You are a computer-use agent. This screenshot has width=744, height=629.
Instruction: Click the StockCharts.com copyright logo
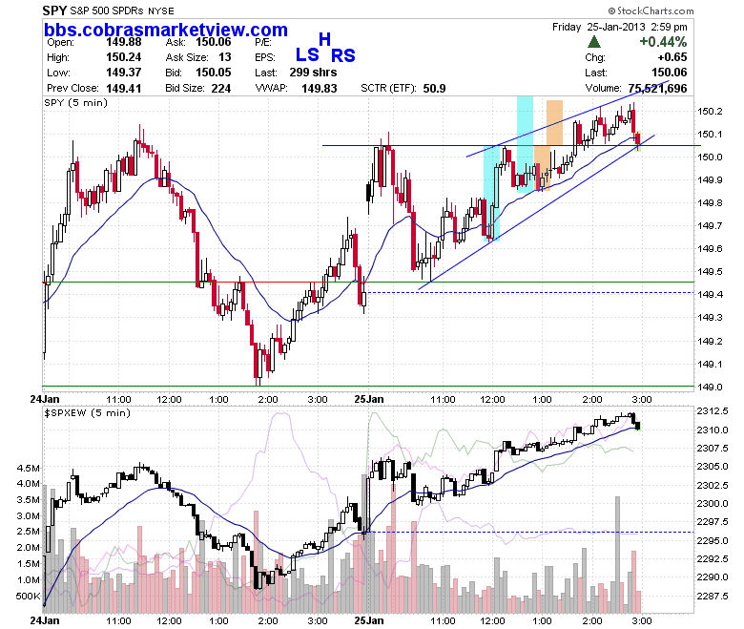(x=651, y=10)
